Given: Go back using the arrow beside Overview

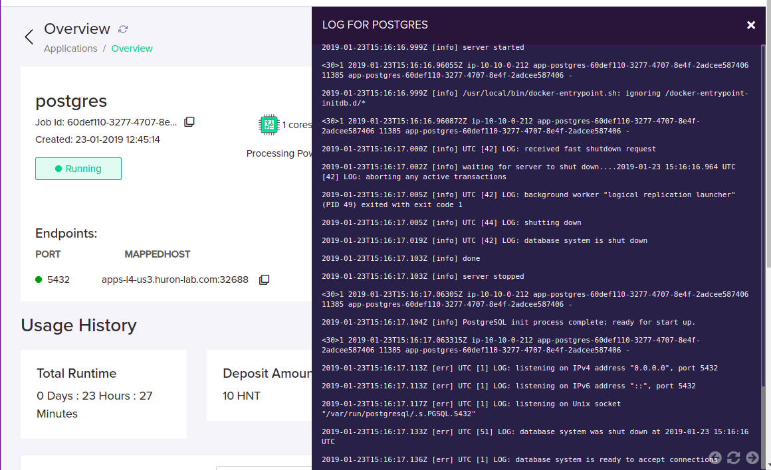Looking at the screenshot, I should 29,37.
